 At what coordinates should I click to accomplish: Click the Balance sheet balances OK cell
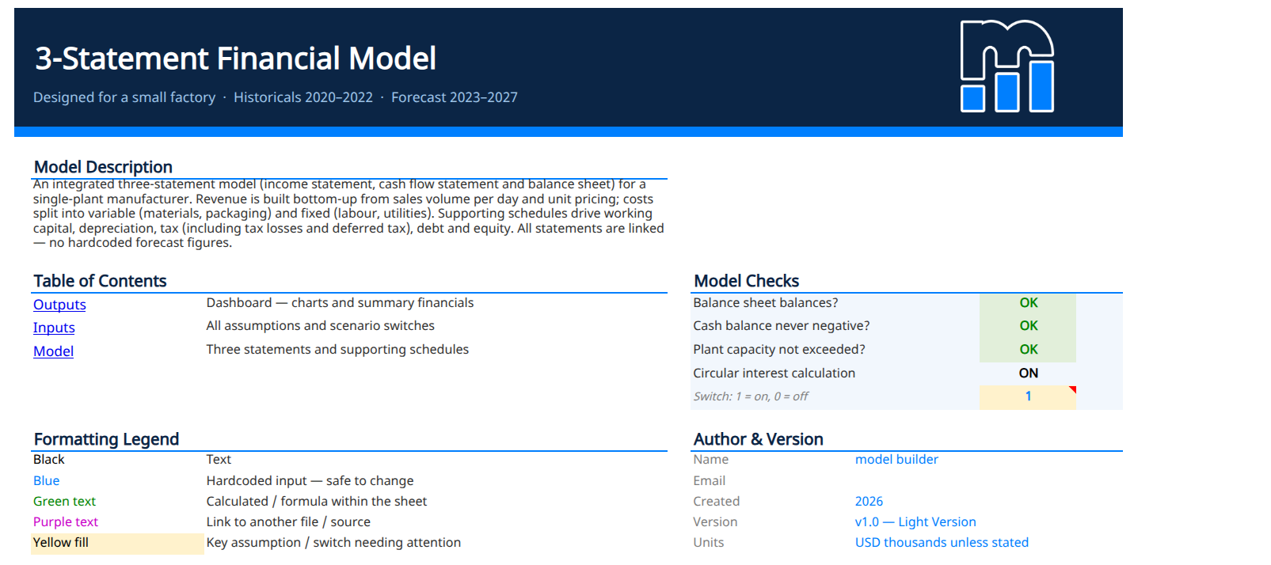[x=1028, y=303]
